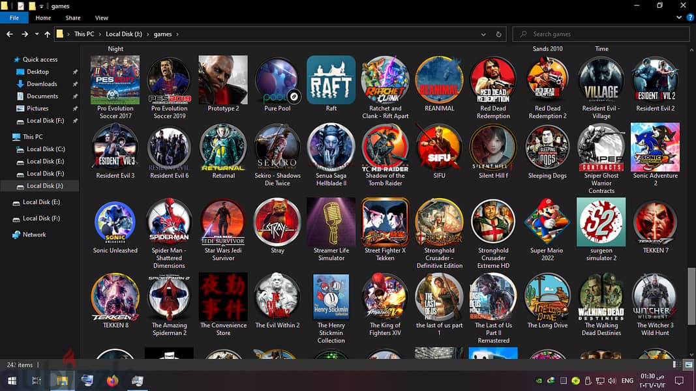The image size is (696, 391).
Task: Switch to the Home ribbon tab
Action: tap(43, 18)
